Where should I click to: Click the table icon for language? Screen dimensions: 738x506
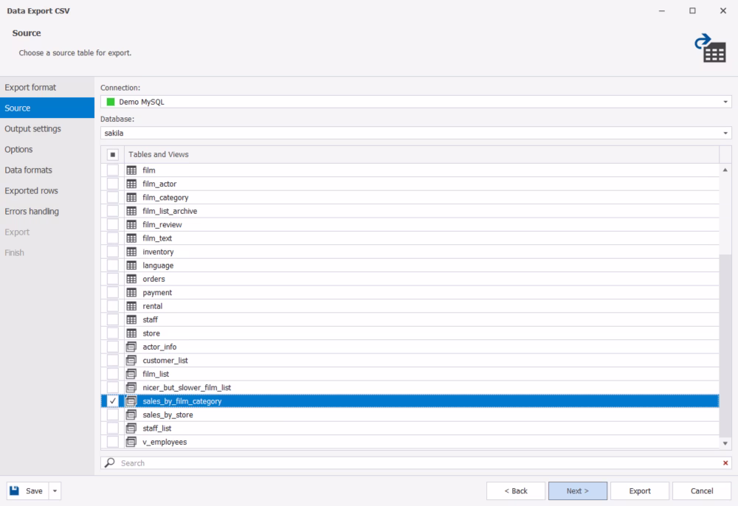point(131,266)
